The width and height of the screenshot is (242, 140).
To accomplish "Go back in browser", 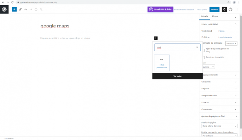I will click(3, 2).
